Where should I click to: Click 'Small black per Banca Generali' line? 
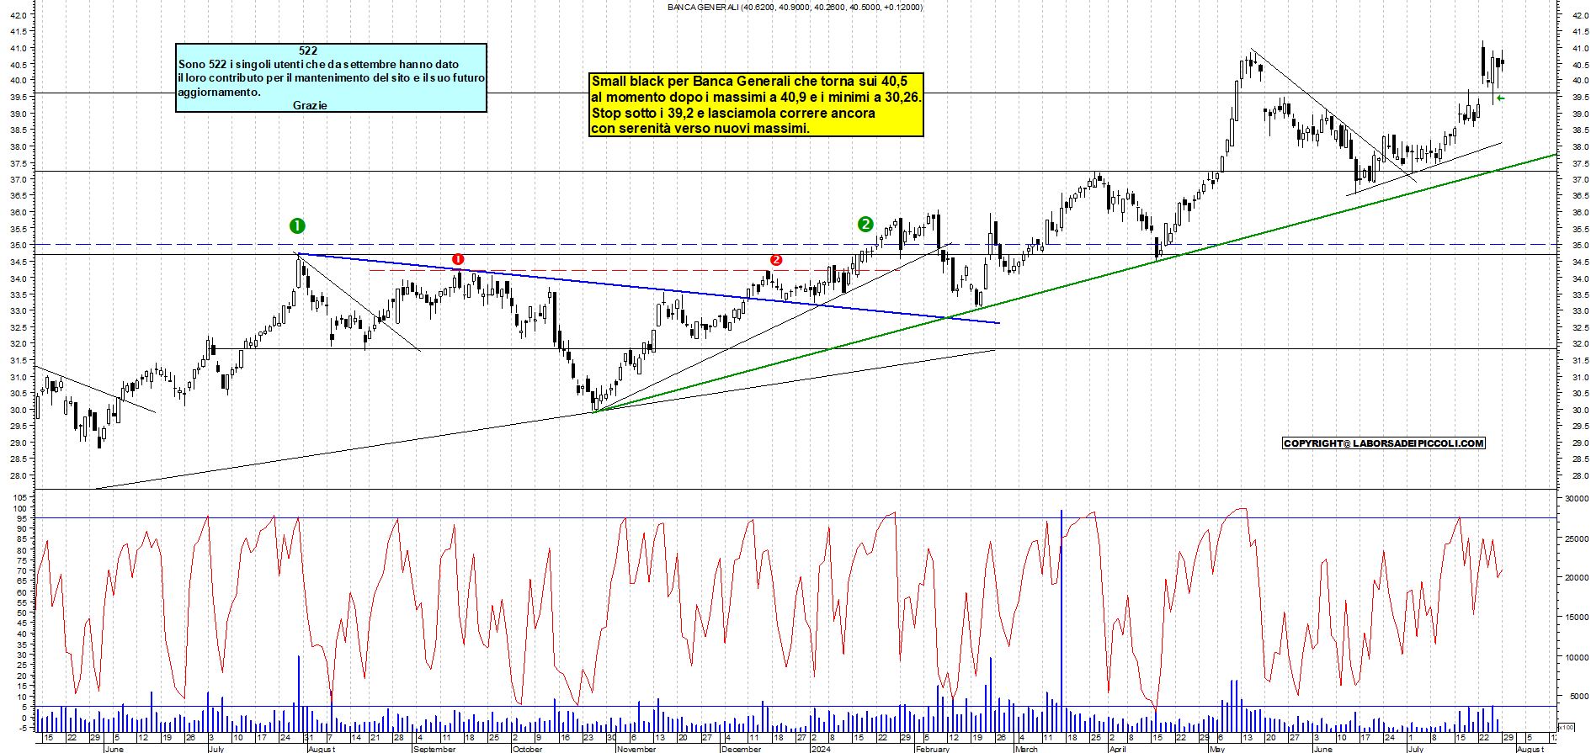(749, 81)
